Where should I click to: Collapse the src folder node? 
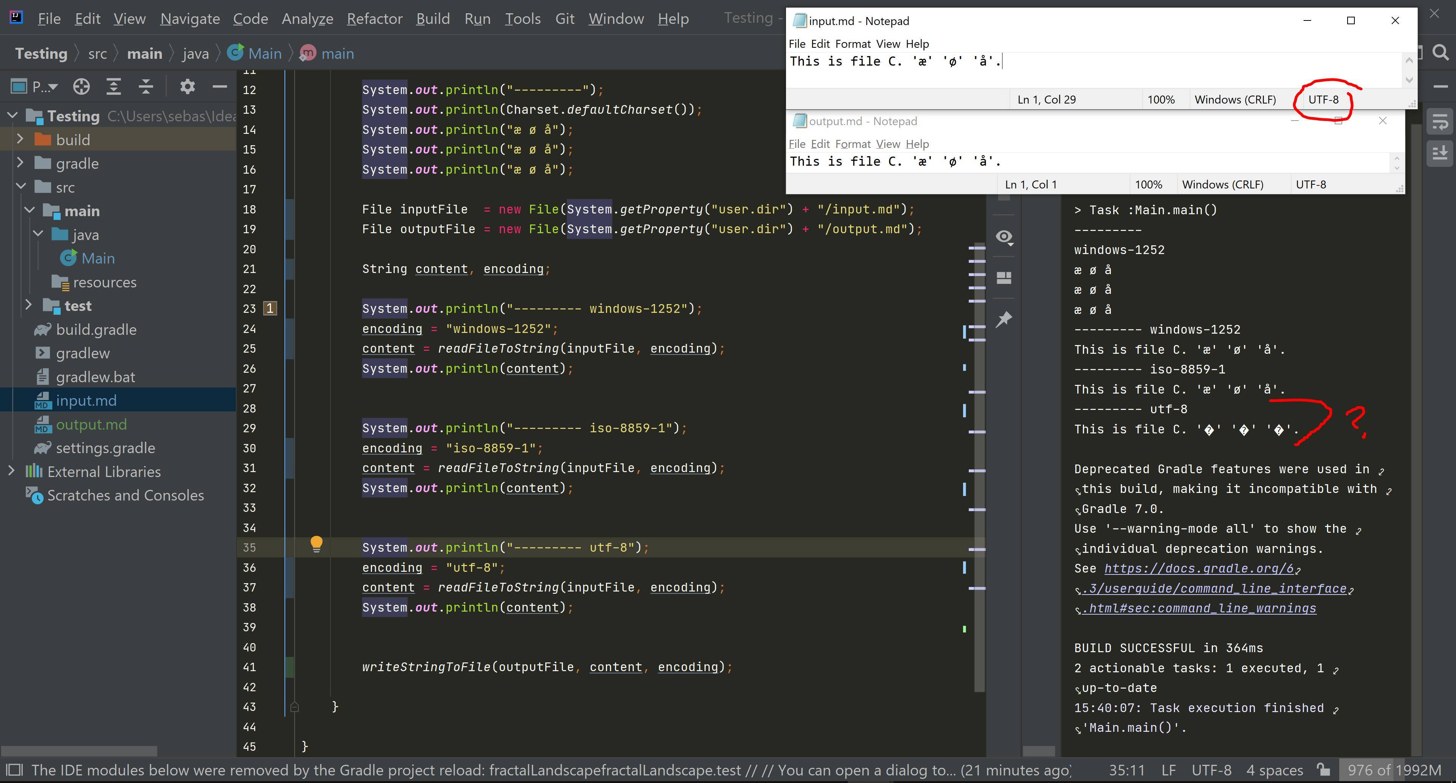20,187
